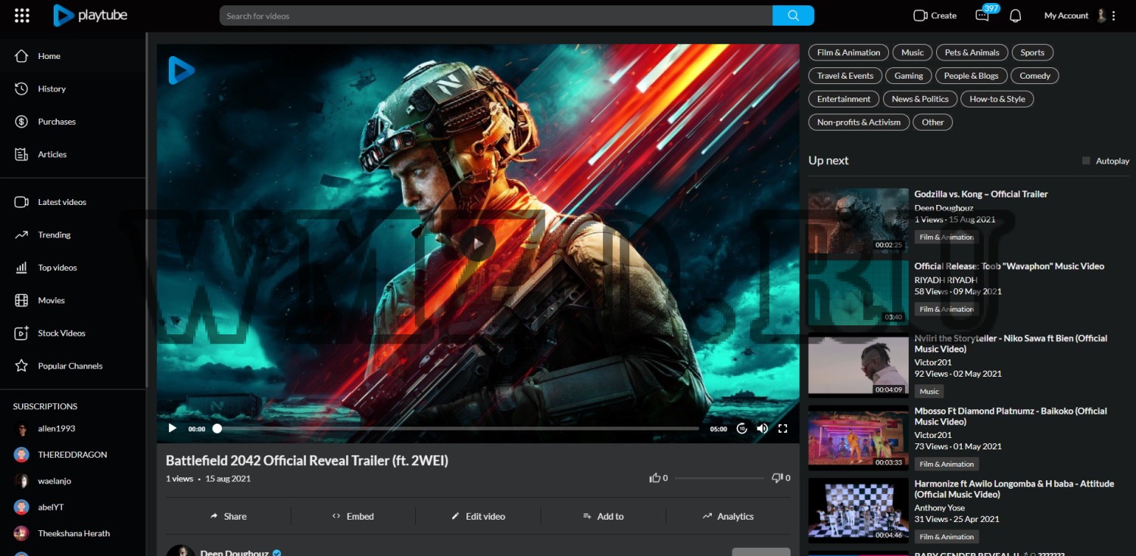Viewport: 1136px width, 556px height.
Task: Click the small play button in player bar
Action: tap(172, 428)
